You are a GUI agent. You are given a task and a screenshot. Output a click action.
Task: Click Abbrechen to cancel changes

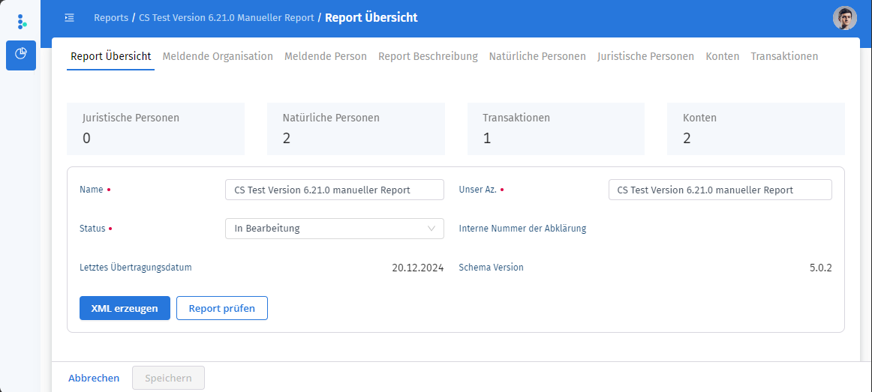94,378
